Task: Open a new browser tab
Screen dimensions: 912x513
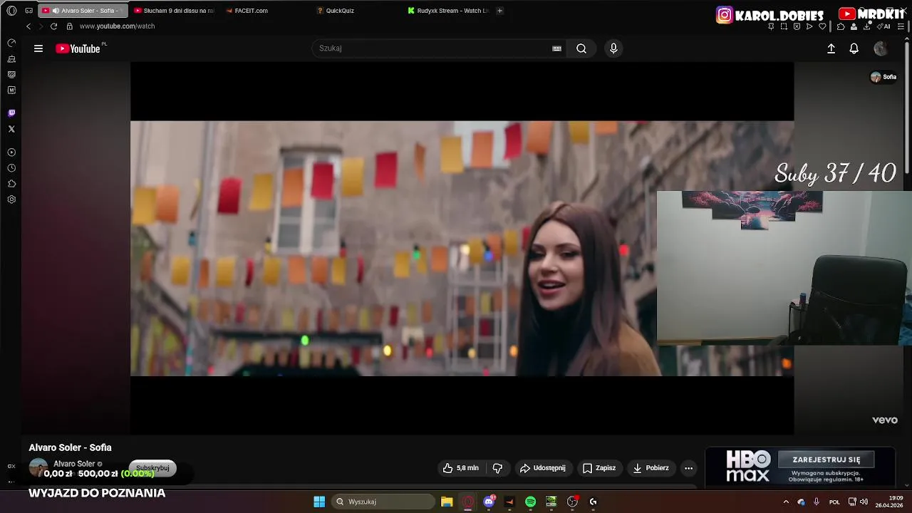Action: point(499,11)
